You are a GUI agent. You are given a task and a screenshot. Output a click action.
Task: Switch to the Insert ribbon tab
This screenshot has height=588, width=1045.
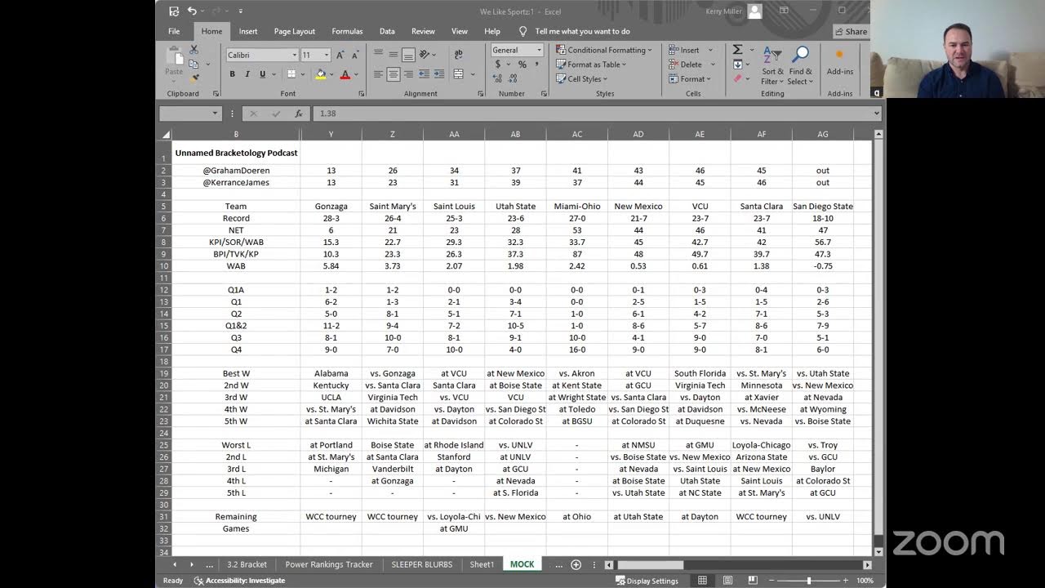[x=248, y=32]
